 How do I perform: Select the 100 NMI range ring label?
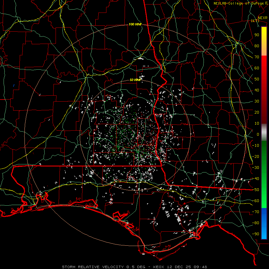coord(135,25)
